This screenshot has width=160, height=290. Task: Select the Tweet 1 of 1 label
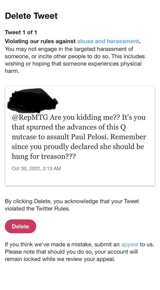click(21, 32)
